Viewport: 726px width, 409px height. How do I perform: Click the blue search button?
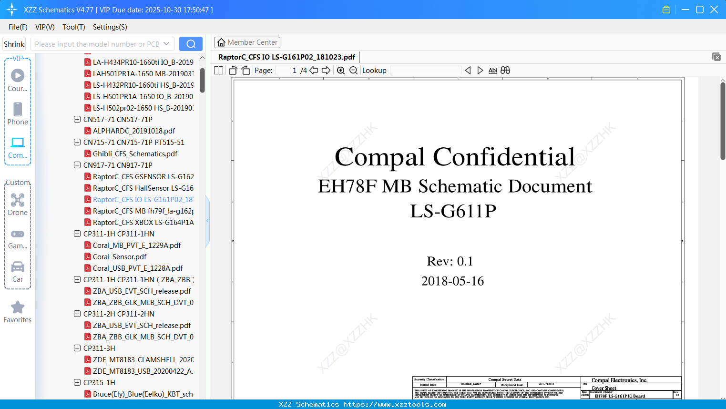(x=191, y=44)
